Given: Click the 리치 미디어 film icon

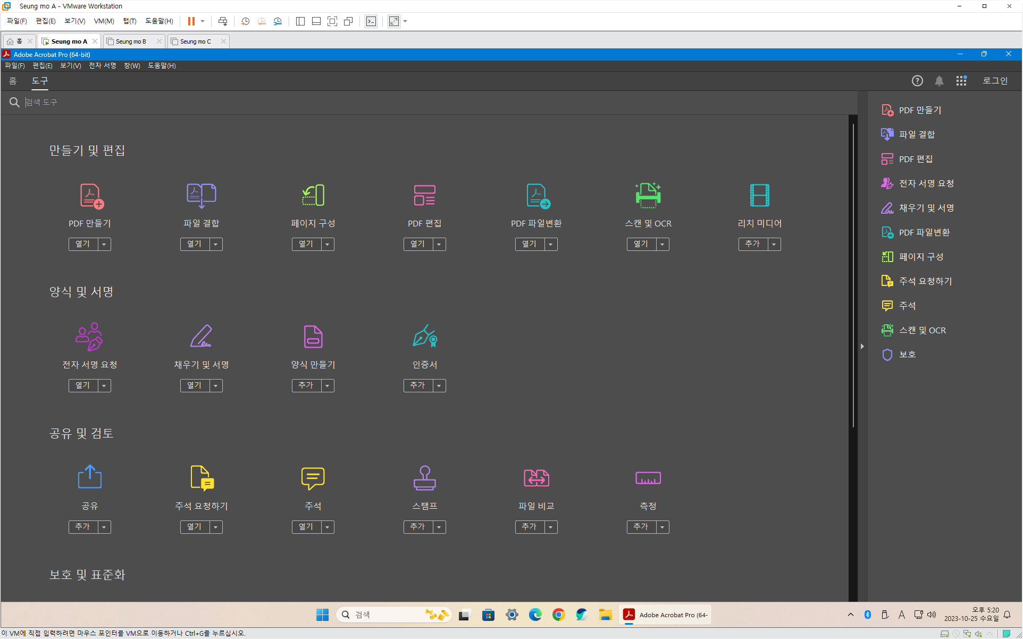Looking at the screenshot, I should [x=759, y=196].
